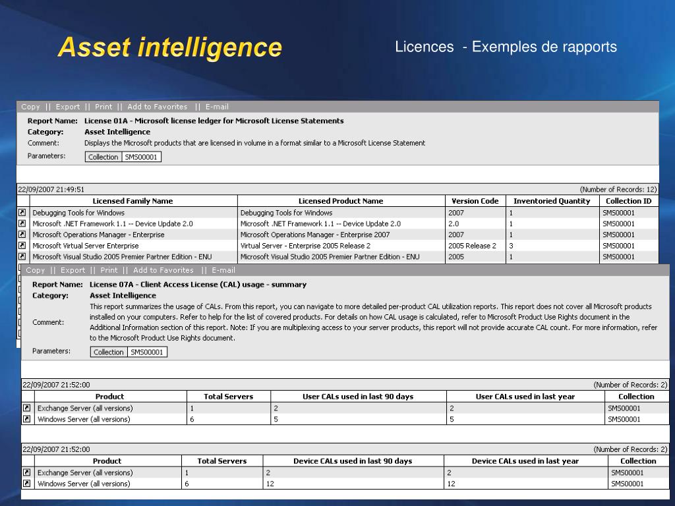
Task: Click the User CALs used in last year header
Action: click(x=525, y=397)
